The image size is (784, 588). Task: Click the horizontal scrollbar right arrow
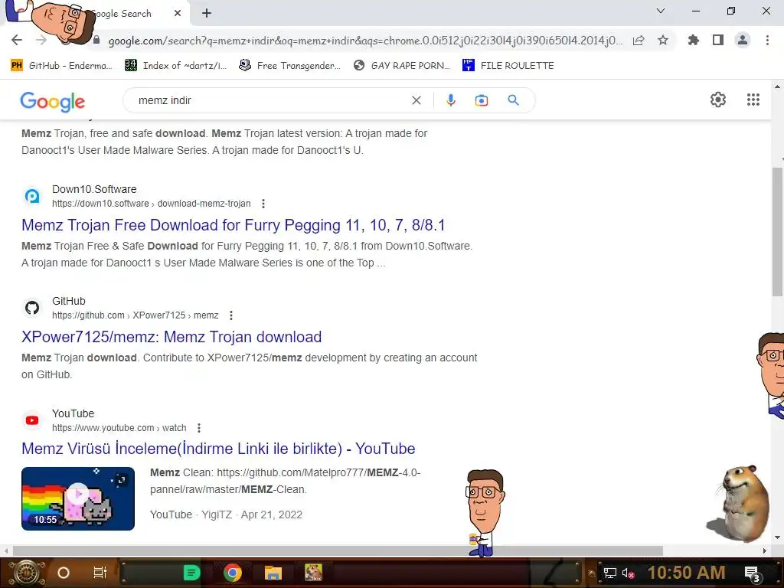765,551
